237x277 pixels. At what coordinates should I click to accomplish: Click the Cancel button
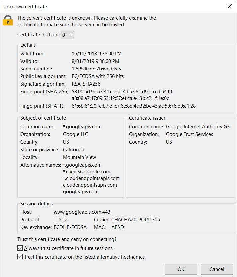217,269
